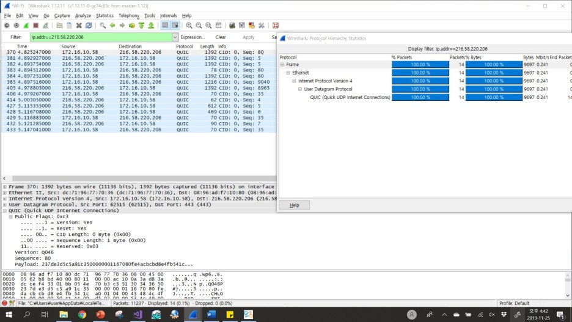Zoom out the packet text

(199, 26)
